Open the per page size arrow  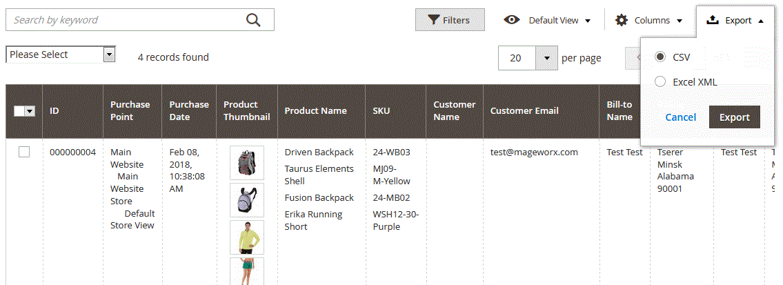pyautogui.click(x=547, y=58)
